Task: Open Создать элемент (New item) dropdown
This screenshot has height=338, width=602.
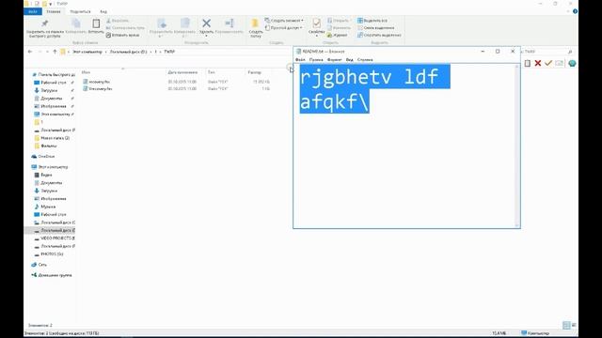Action: [x=284, y=21]
